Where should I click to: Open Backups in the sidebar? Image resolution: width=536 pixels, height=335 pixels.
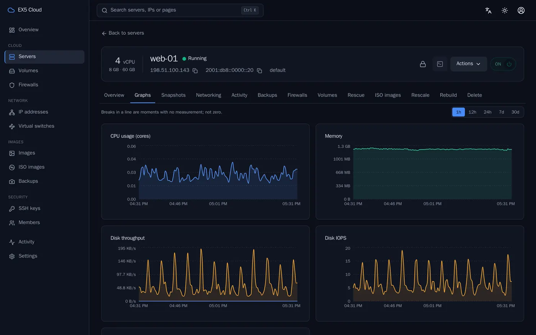tap(44, 181)
